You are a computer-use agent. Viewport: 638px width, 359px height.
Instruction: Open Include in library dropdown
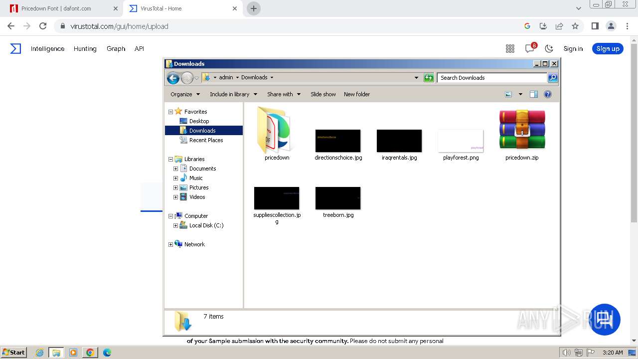233,94
